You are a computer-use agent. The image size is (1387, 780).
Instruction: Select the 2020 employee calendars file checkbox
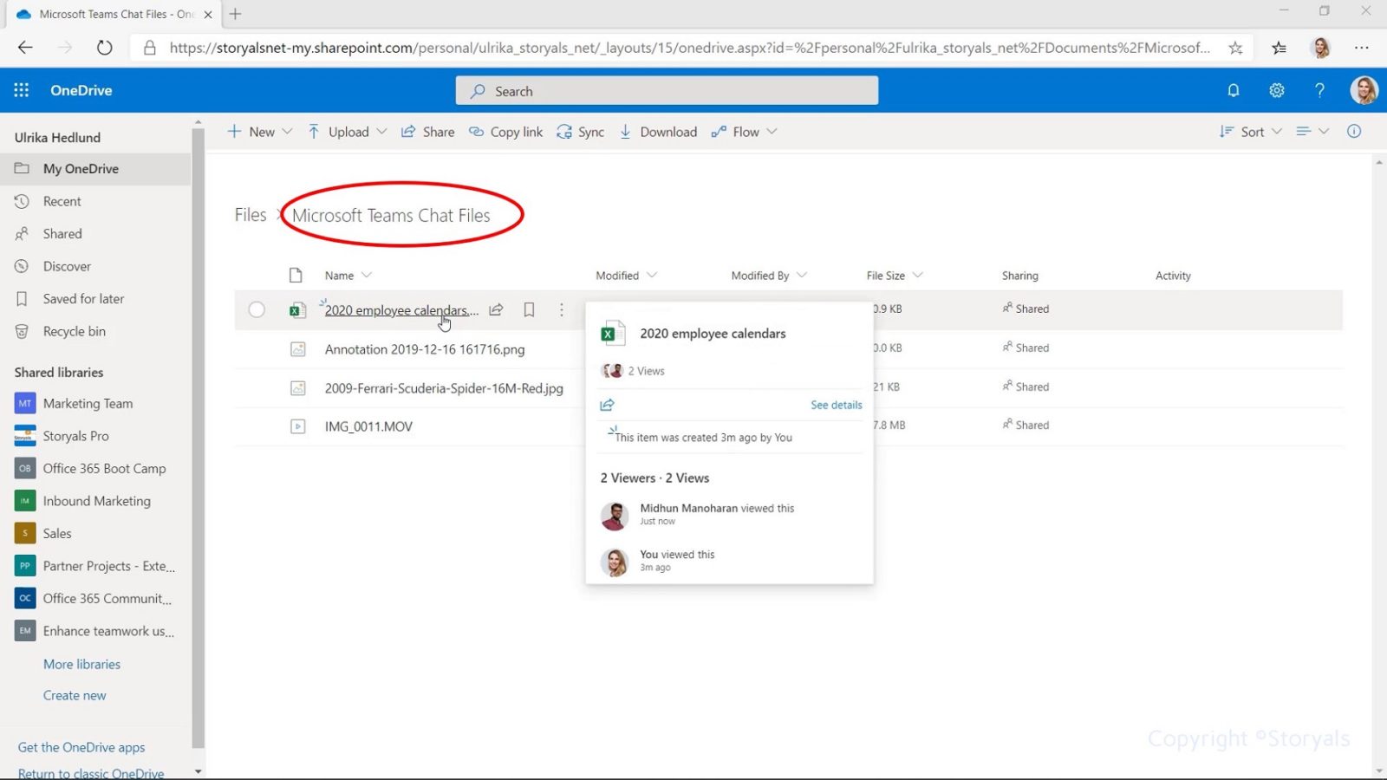coord(257,309)
